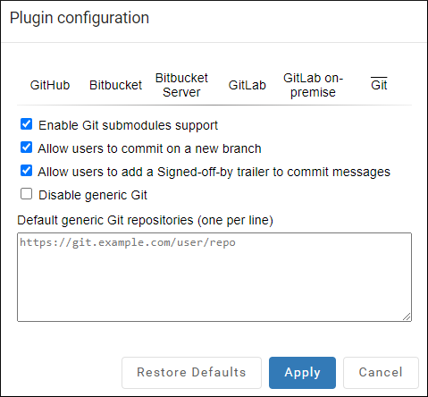
Task: Click the Restore Defaults button
Action: [x=191, y=373]
